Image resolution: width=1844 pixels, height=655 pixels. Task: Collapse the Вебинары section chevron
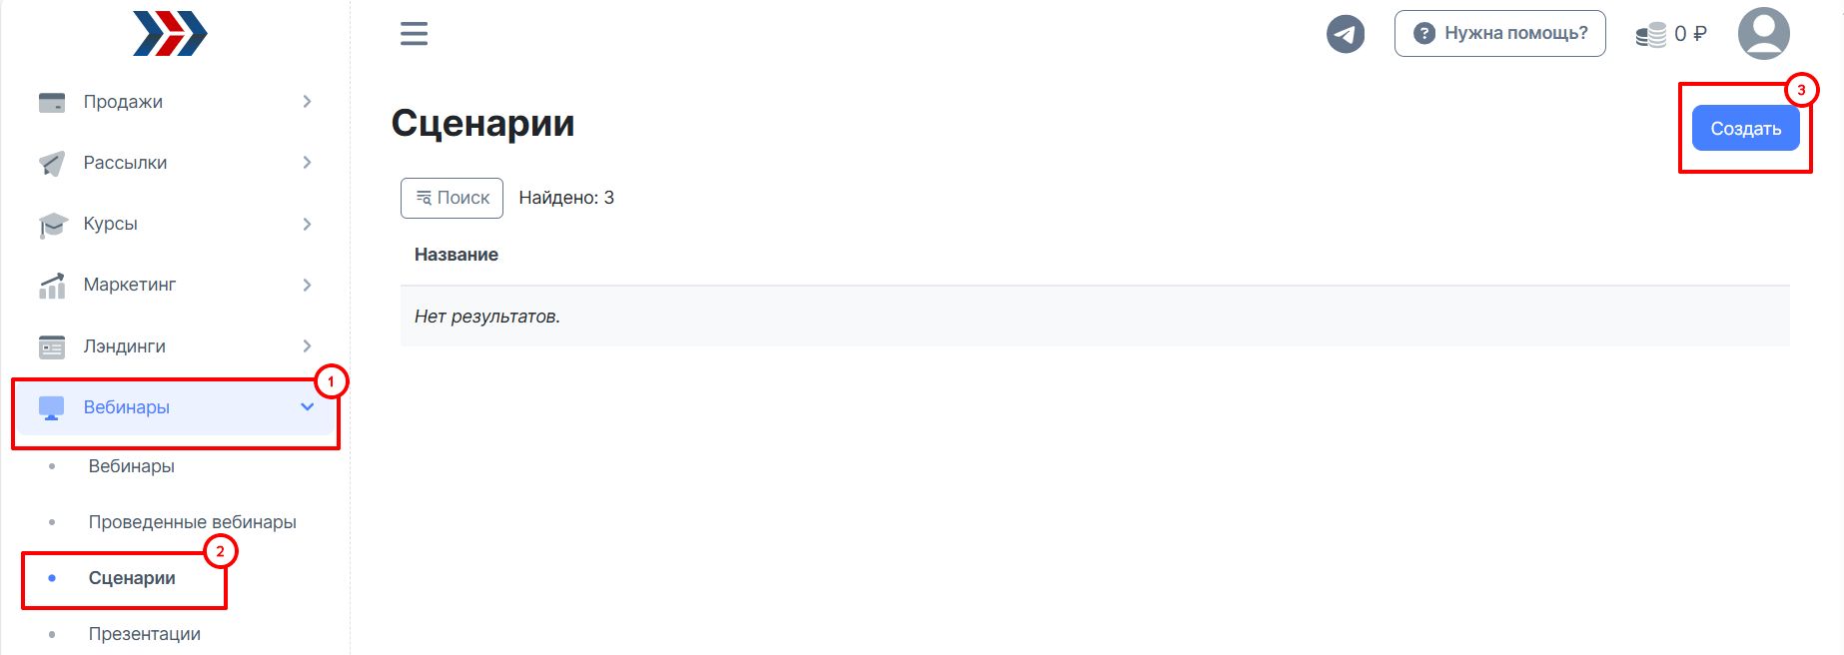pos(307,407)
